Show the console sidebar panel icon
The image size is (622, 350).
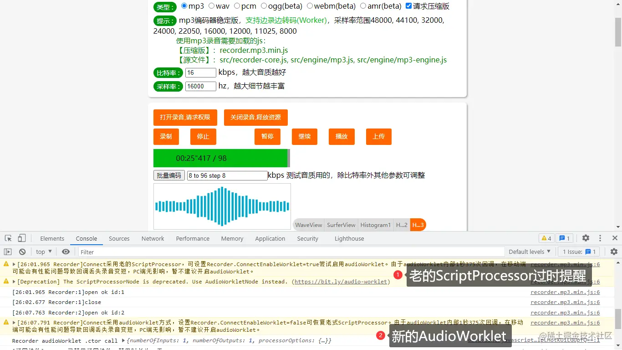point(8,252)
